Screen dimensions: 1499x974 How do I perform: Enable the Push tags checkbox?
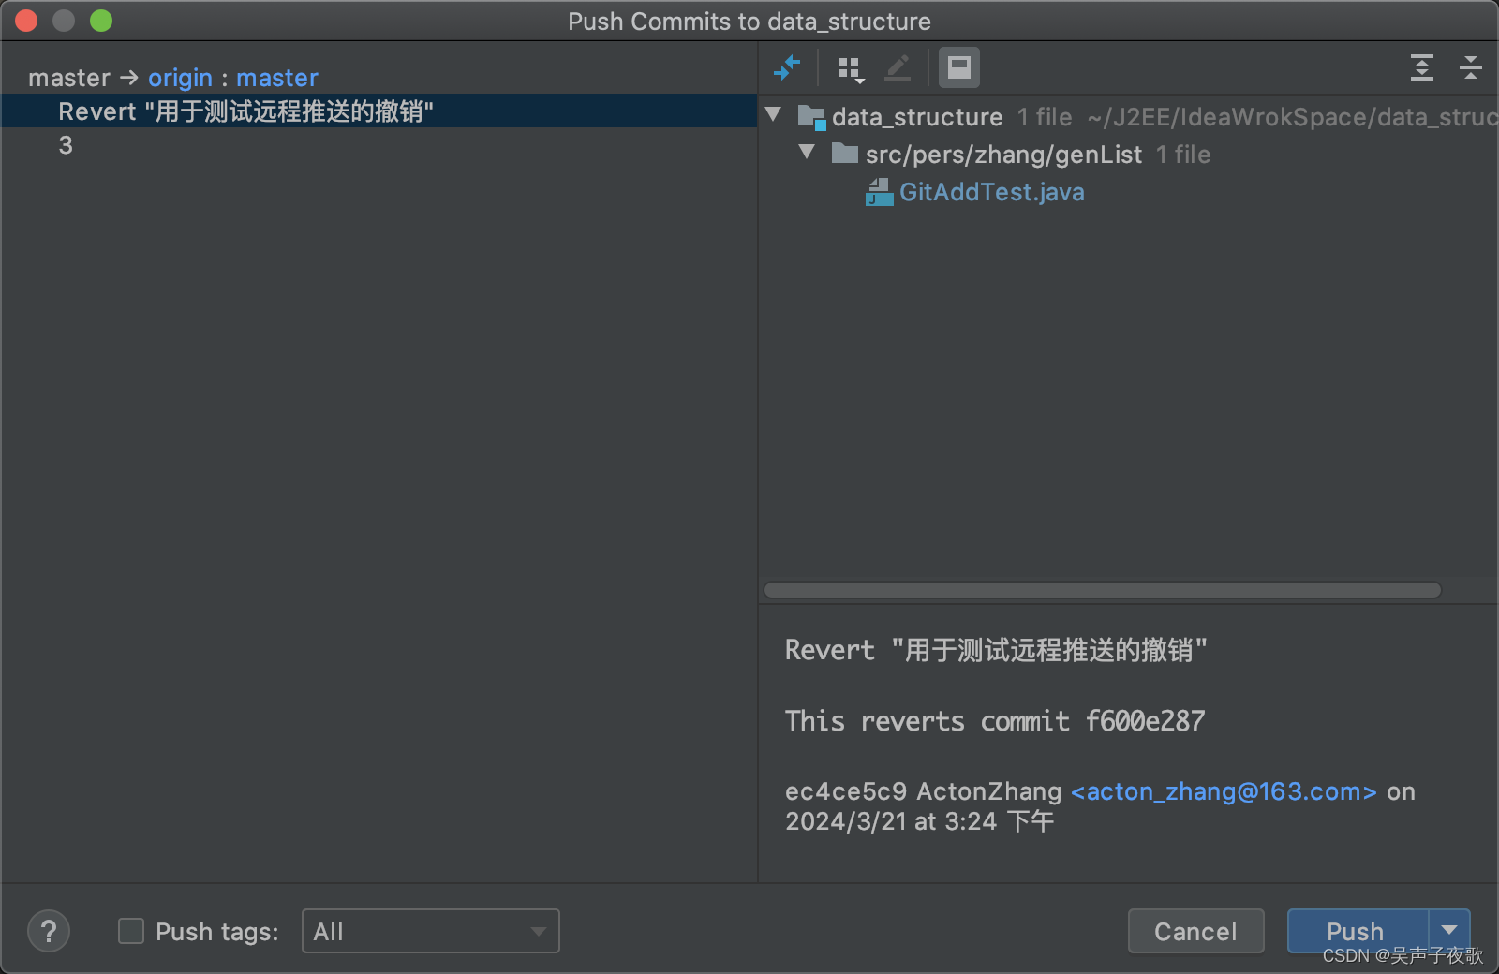(131, 931)
